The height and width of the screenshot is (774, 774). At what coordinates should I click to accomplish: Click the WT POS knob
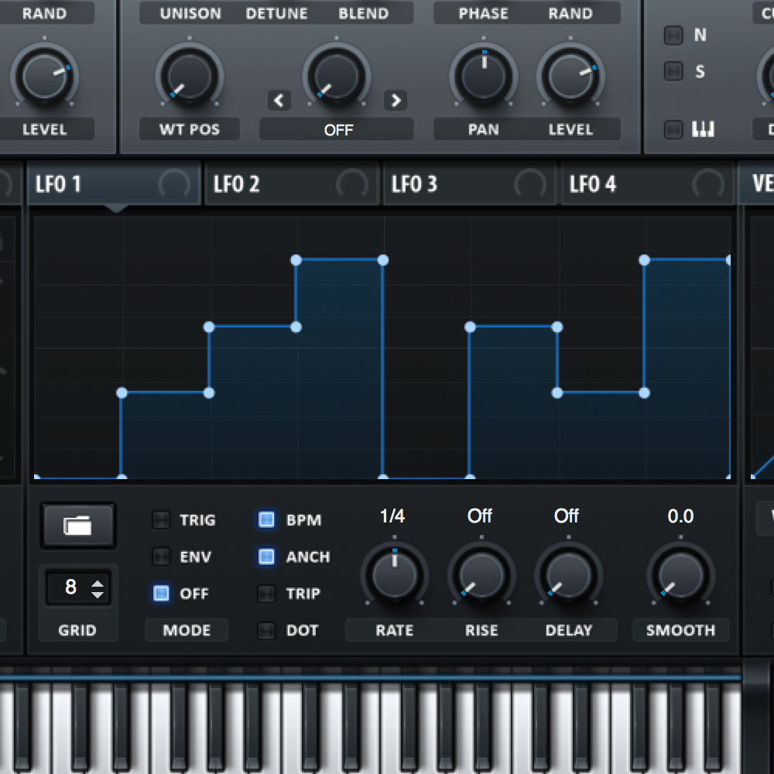[190, 77]
